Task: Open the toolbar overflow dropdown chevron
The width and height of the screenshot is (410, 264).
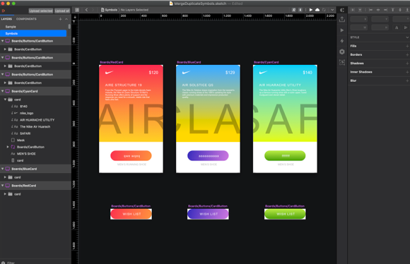Action: click(x=332, y=10)
